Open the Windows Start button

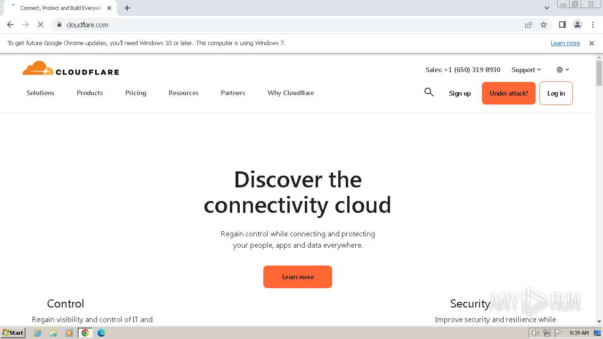coord(13,332)
